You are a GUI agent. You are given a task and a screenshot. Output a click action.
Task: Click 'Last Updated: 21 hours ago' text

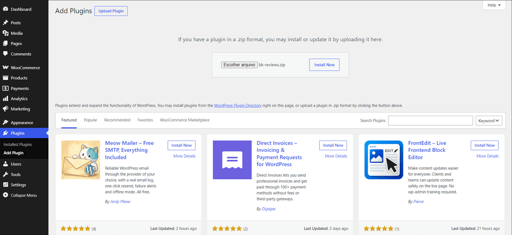coord(476,229)
